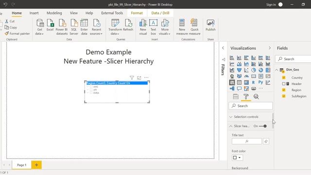
Task: Tick the AMS checkbox in slicer
Action: pyautogui.click(x=91, y=87)
